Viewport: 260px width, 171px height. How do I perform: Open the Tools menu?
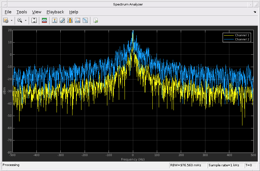(x=22, y=12)
